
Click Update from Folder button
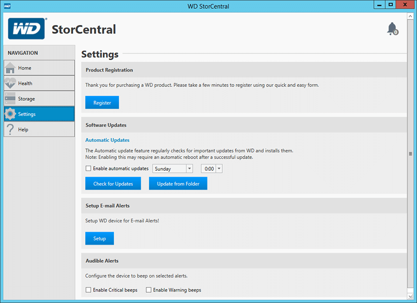pos(178,184)
